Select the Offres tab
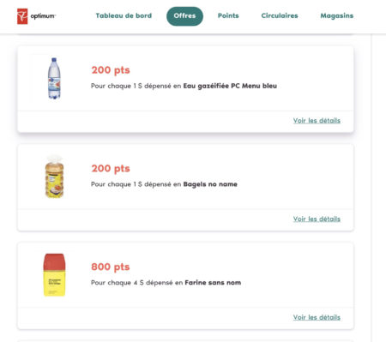Viewport: 386px width, 342px height. click(x=184, y=16)
